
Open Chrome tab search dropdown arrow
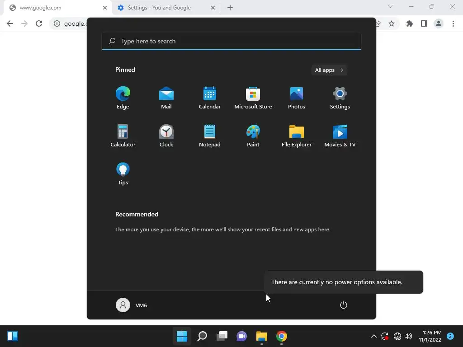[390, 6]
